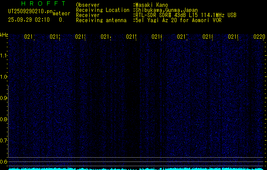Click the Receiver label

(88, 15)
